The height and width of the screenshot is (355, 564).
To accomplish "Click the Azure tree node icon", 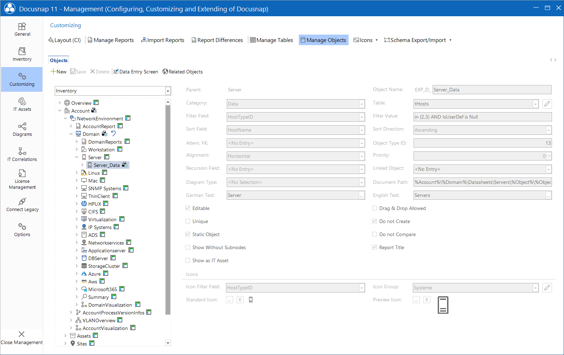I will [x=84, y=274].
